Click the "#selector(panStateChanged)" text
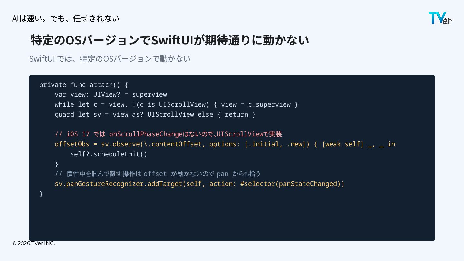Image resolution: width=464 pixels, height=261 pixels. (x=292, y=184)
